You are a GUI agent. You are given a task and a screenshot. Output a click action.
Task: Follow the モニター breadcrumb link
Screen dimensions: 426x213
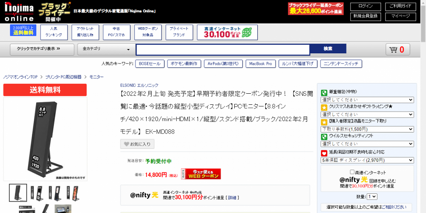96,77
